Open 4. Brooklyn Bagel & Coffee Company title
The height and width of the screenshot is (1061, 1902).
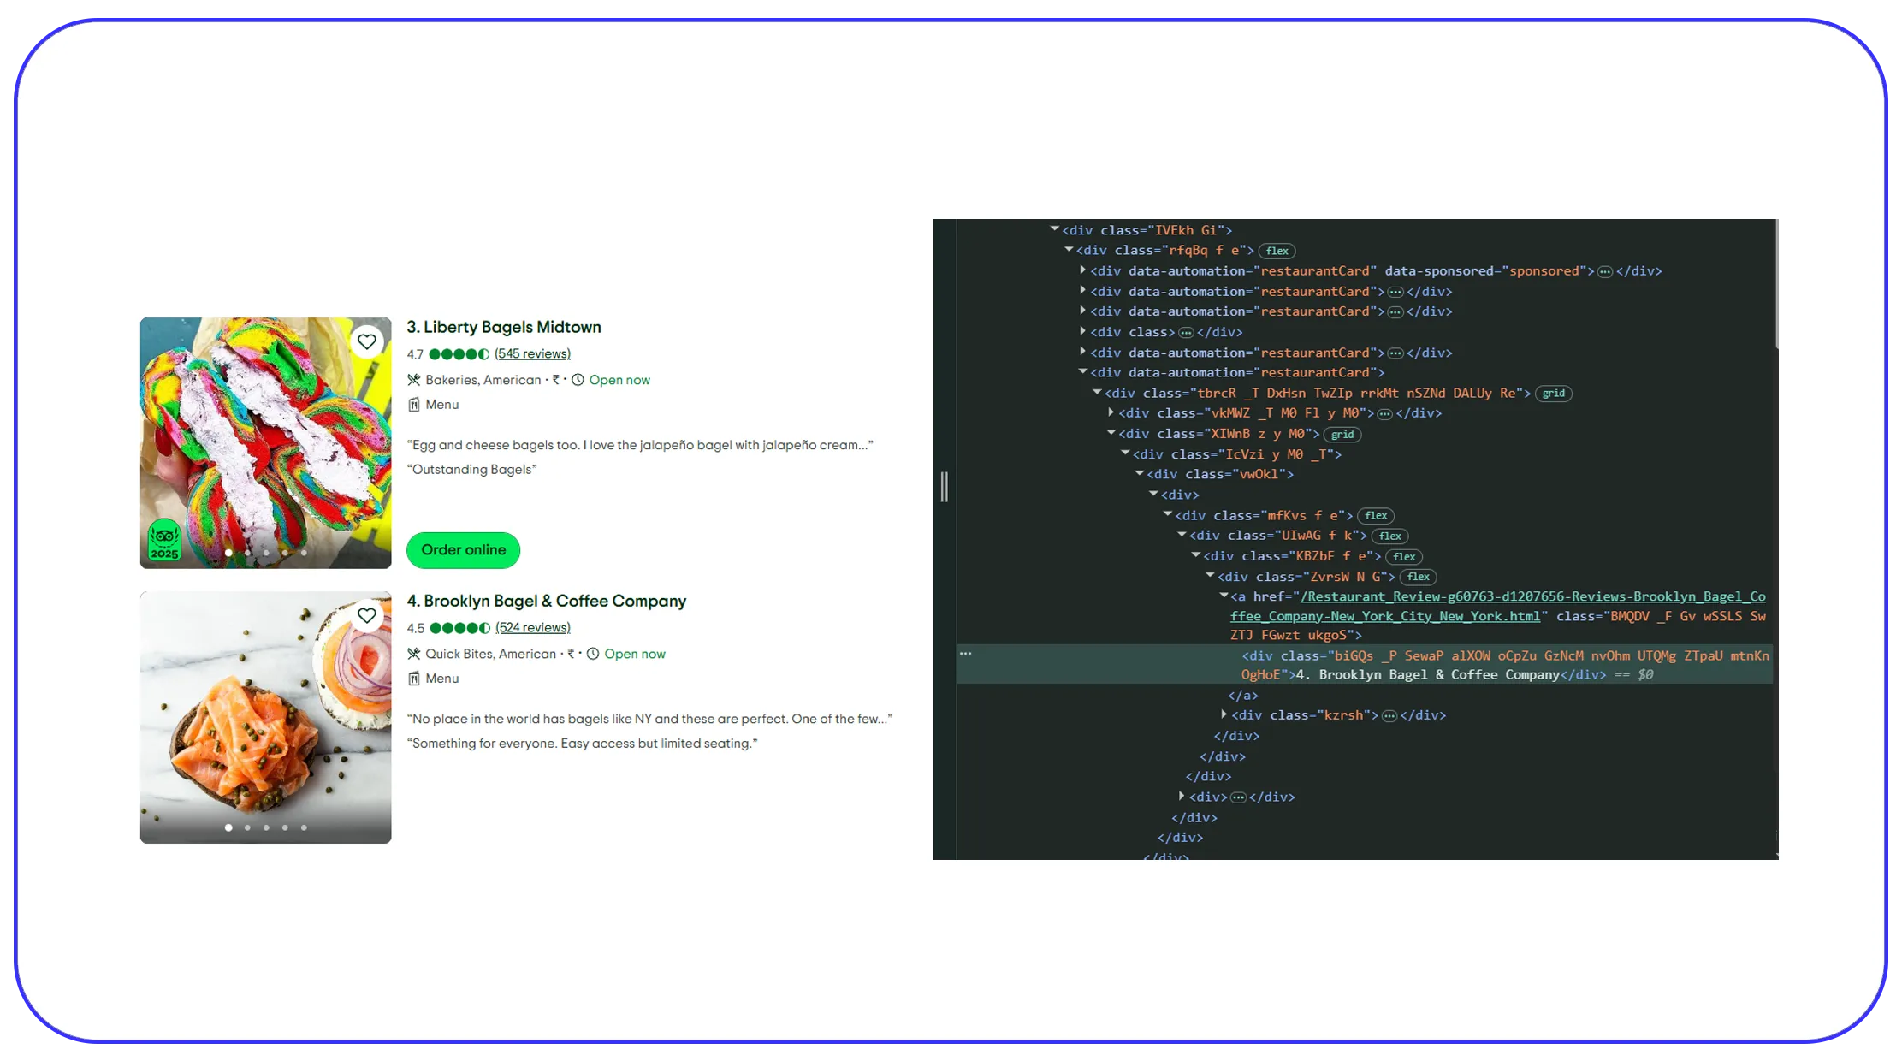tap(546, 601)
